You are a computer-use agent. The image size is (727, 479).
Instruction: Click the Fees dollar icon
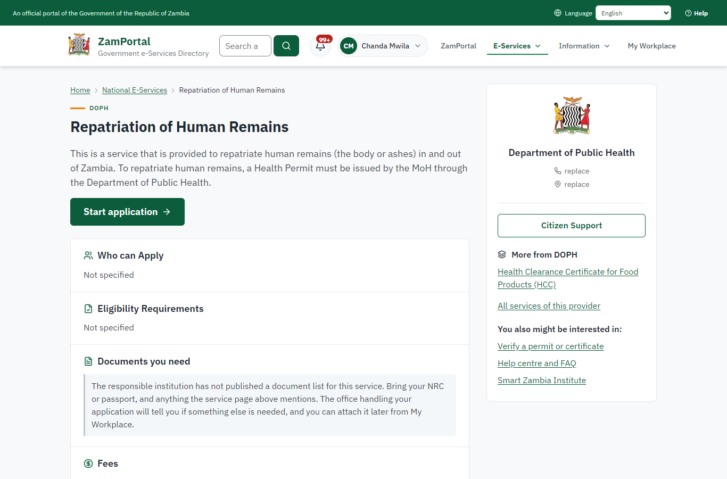[88, 464]
